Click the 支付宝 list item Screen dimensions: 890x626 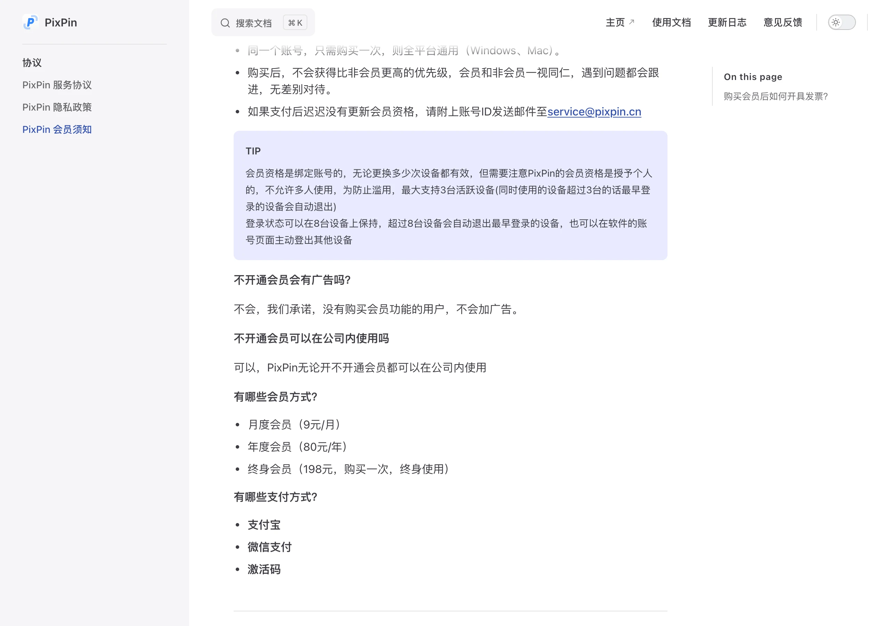pyautogui.click(x=264, y=525)
